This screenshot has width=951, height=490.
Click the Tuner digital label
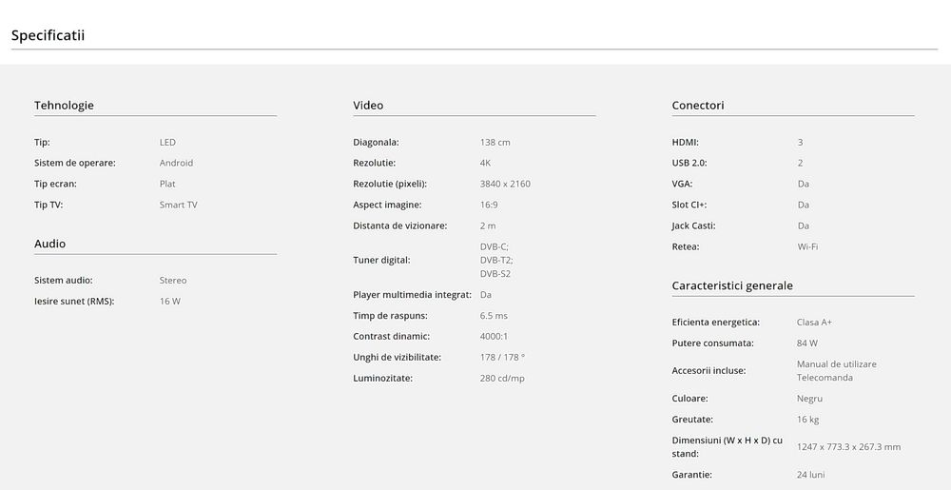click(381, 260)
